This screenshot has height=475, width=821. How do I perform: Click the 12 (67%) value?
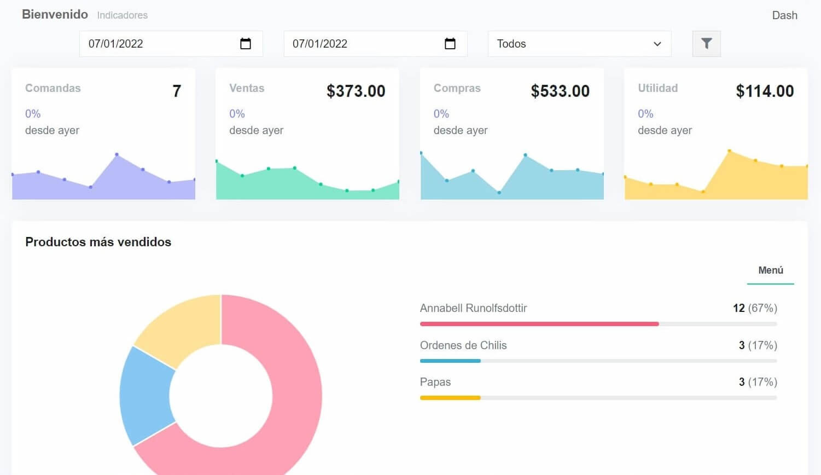755,308
